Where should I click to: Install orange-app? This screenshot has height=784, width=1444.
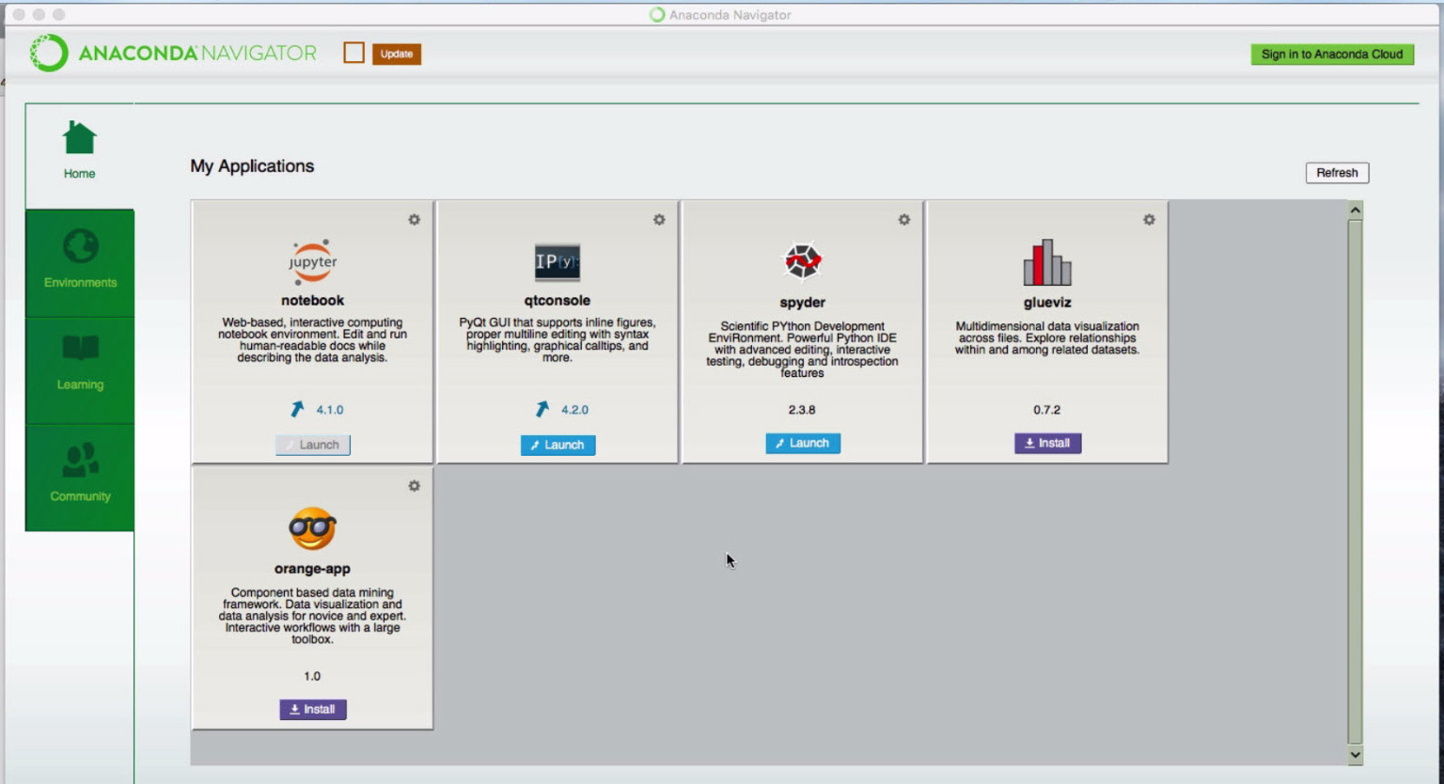click(x=313, y=709)
